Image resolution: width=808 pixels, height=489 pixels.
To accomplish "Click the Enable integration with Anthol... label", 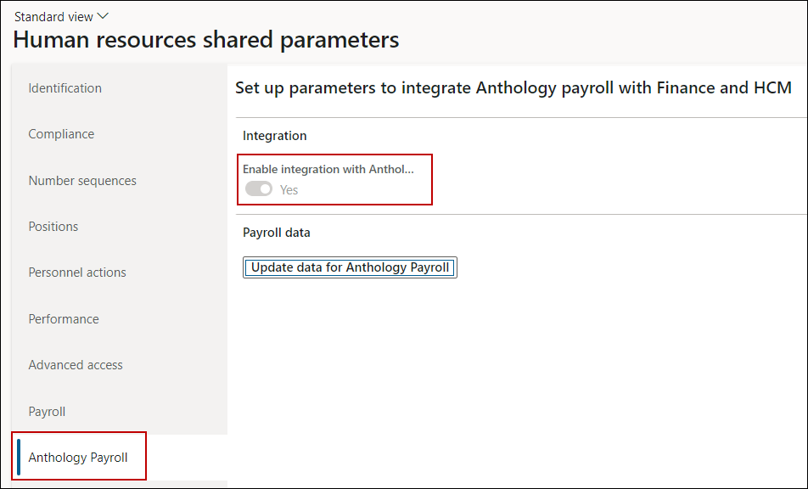I will tap(328, 170).
